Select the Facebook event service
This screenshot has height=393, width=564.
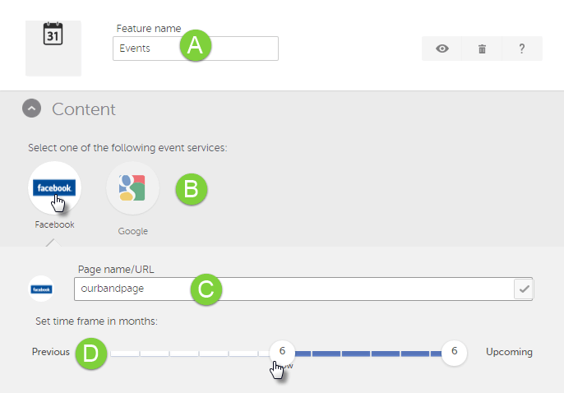(x=54, y=188)
